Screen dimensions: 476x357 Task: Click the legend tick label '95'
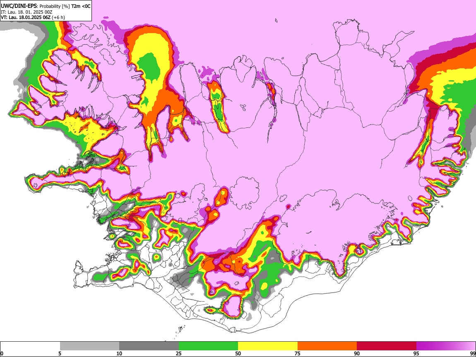pos(416,353)
